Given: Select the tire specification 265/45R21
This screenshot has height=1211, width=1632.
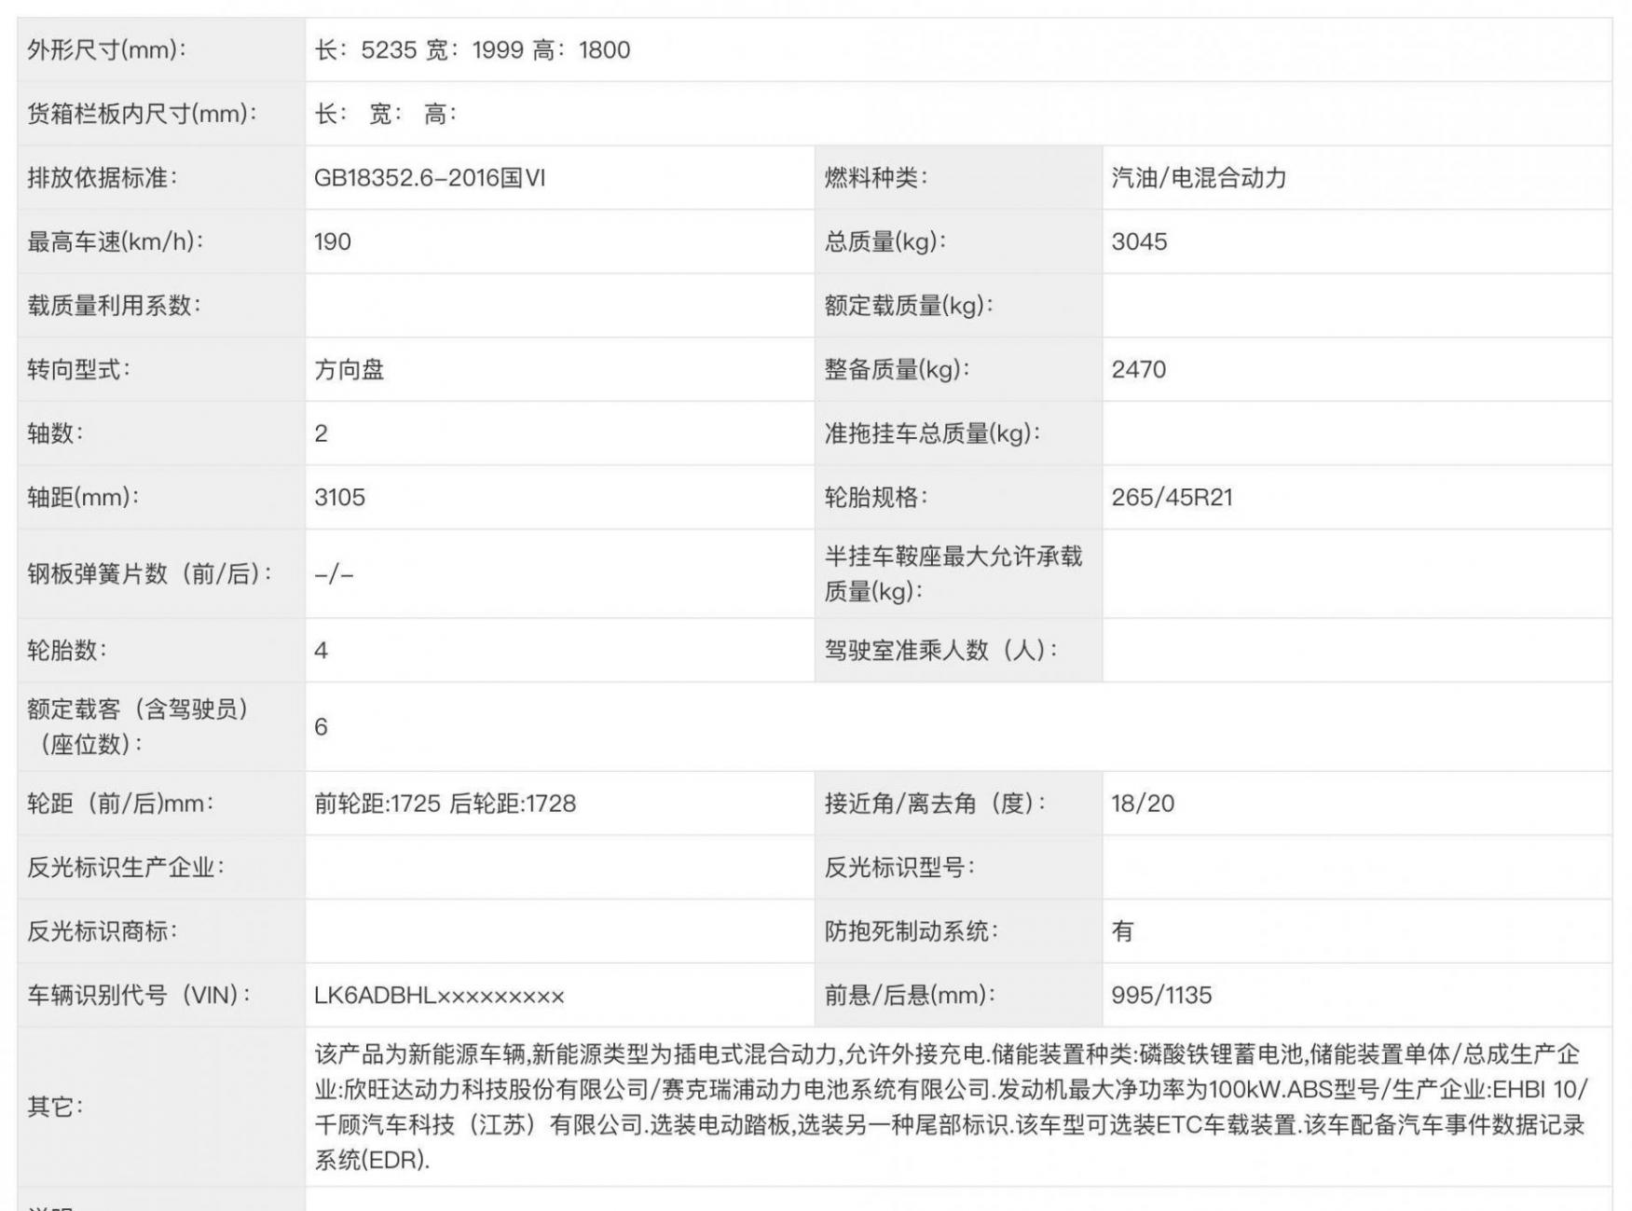Looking at the screenshot, I should [1172, 498].
